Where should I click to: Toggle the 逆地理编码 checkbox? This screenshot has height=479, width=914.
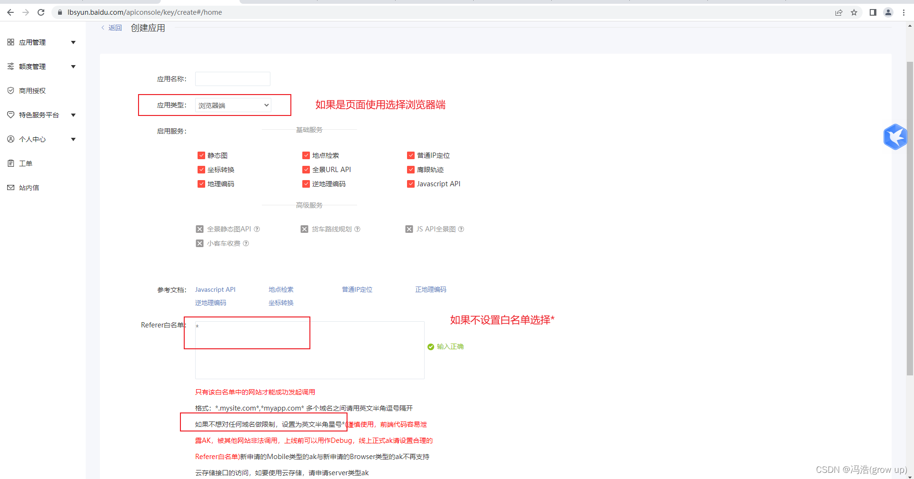tap(306, 184)
